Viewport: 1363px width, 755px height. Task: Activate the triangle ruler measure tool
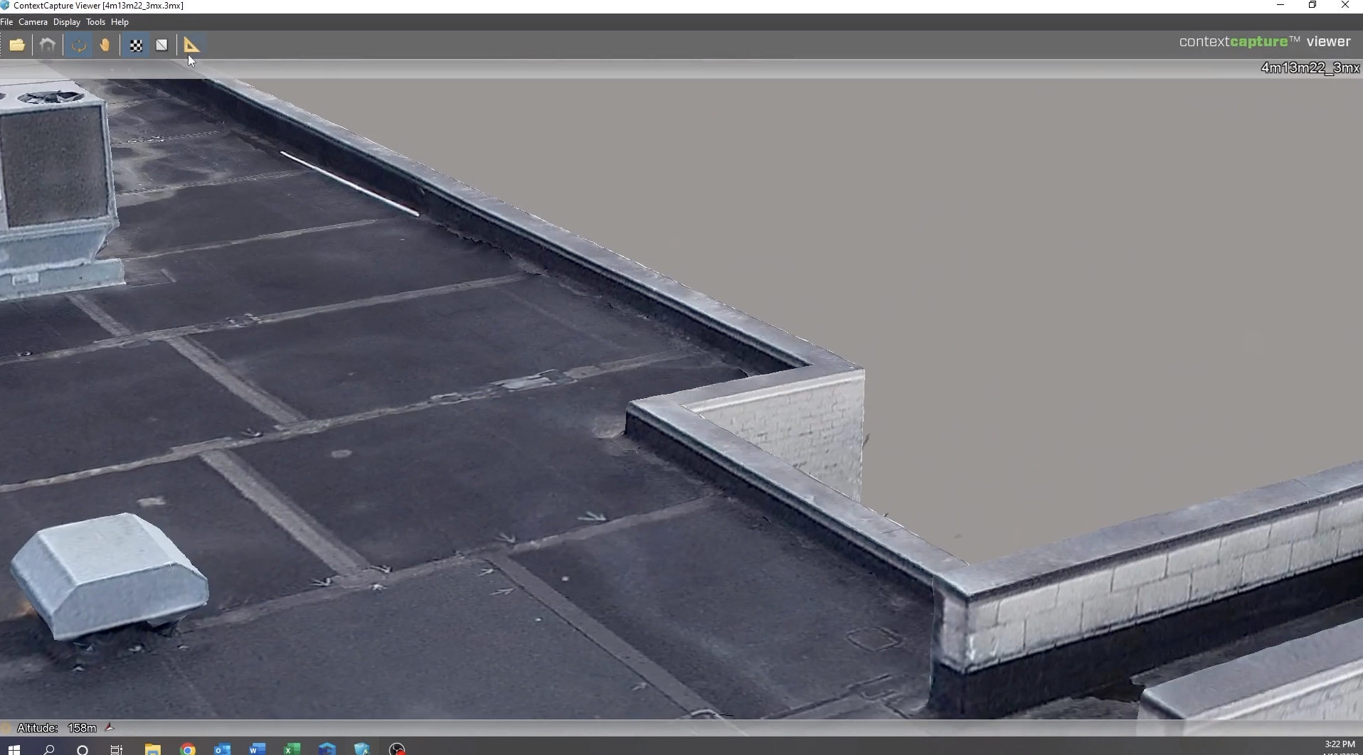point(191,45)
